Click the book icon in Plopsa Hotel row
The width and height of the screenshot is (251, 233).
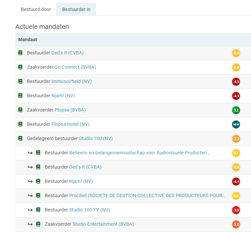click(21, 124)
